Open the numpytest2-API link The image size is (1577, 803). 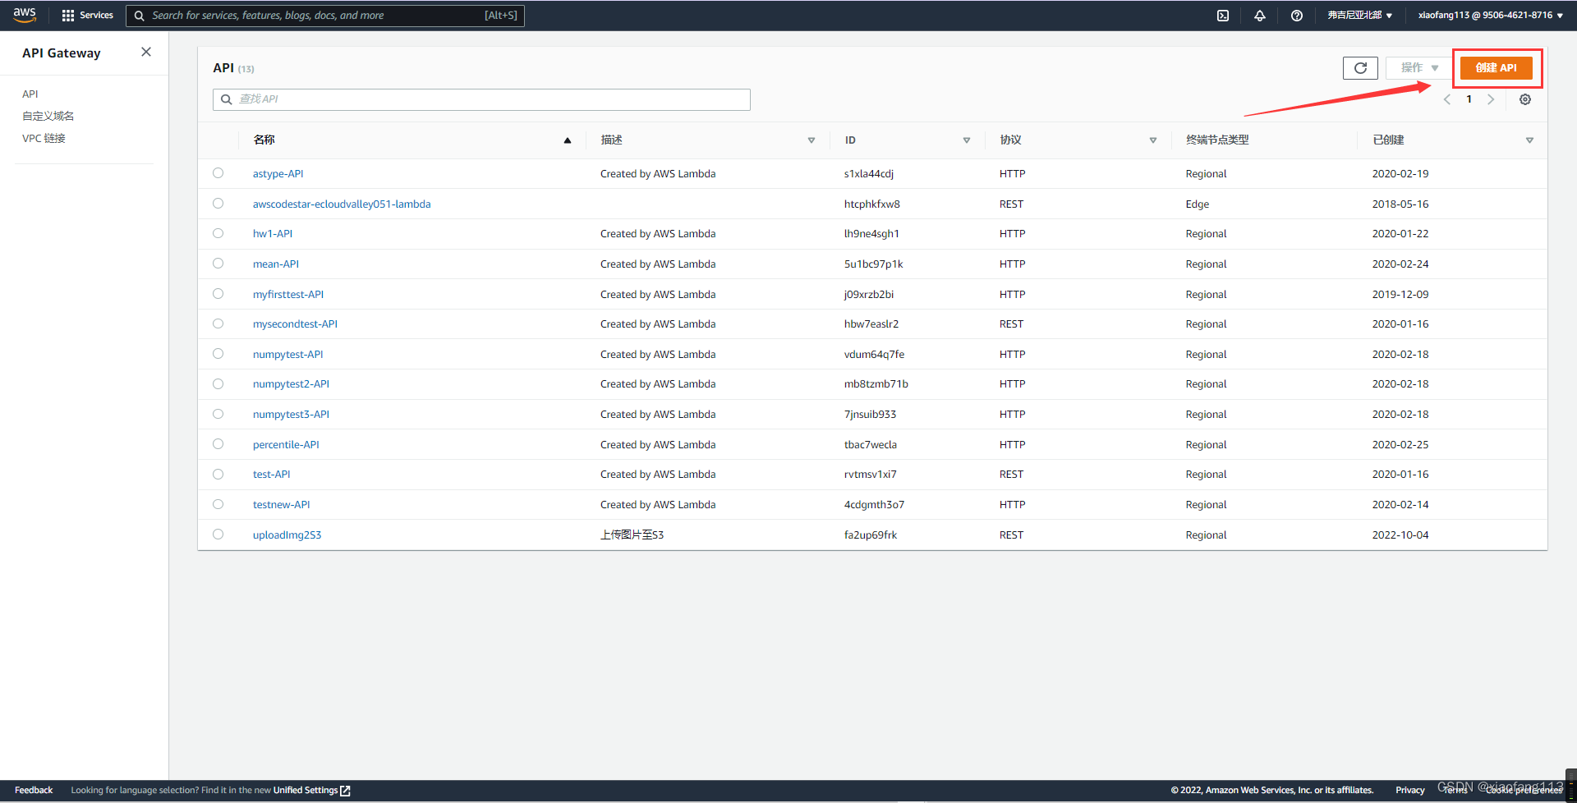(x=291, y=384)
